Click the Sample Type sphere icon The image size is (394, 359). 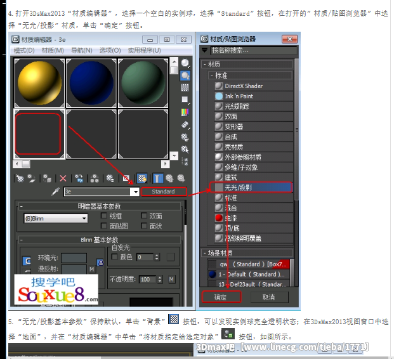[185, 63]
